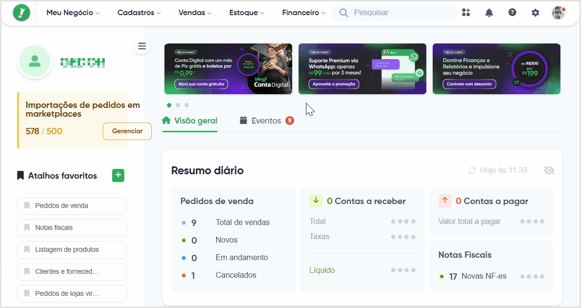
Task: Expand the Estoque menu
Action: tap(247, 13)
